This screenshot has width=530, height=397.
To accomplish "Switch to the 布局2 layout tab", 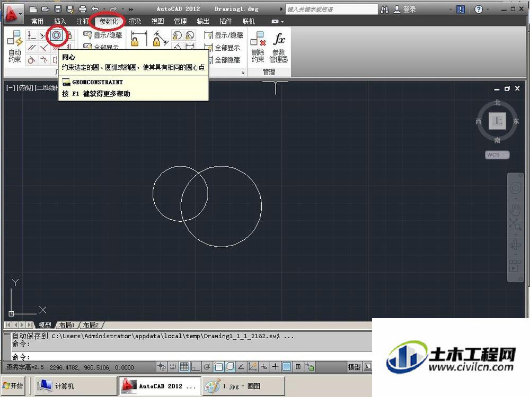I will [x=90, y=325].
